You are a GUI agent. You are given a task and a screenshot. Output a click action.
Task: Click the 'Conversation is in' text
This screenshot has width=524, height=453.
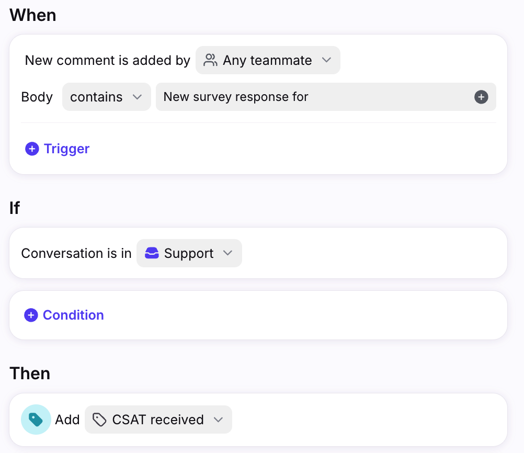[76, 253]
